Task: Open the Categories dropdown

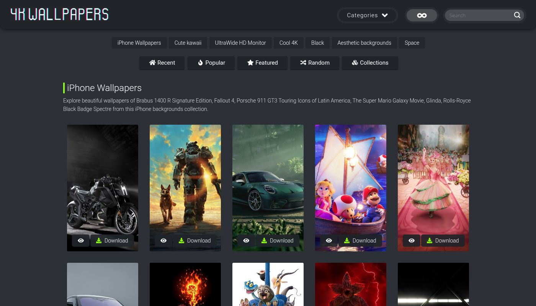Action: point(367,15)
